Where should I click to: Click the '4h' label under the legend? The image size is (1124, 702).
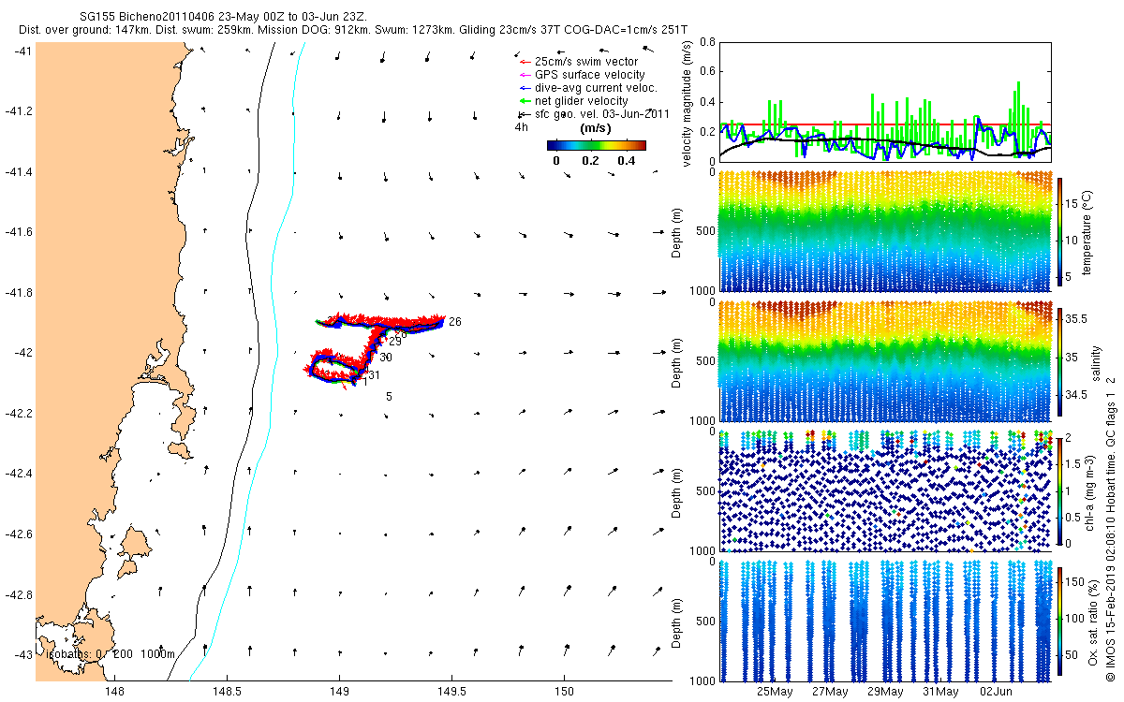[x=522, y=126]
